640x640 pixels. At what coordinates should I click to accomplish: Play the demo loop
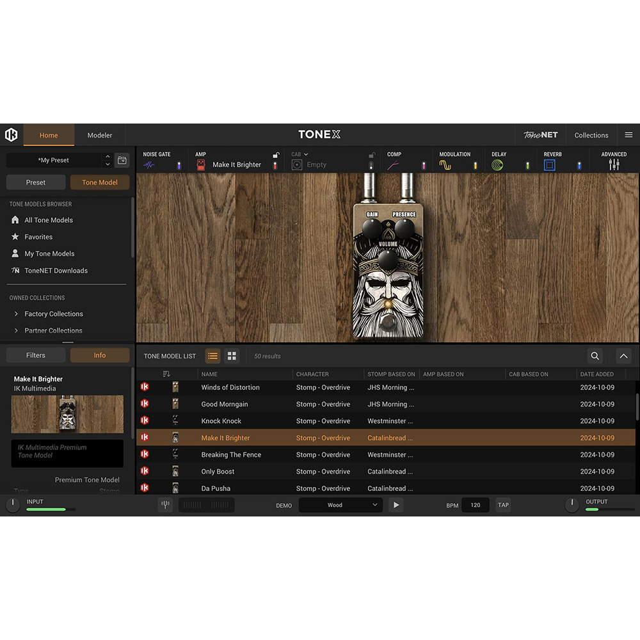click(396, 505)
